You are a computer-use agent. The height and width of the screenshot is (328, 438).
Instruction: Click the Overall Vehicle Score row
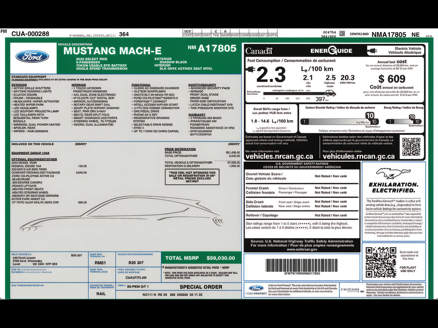click(x=302, y=176)
